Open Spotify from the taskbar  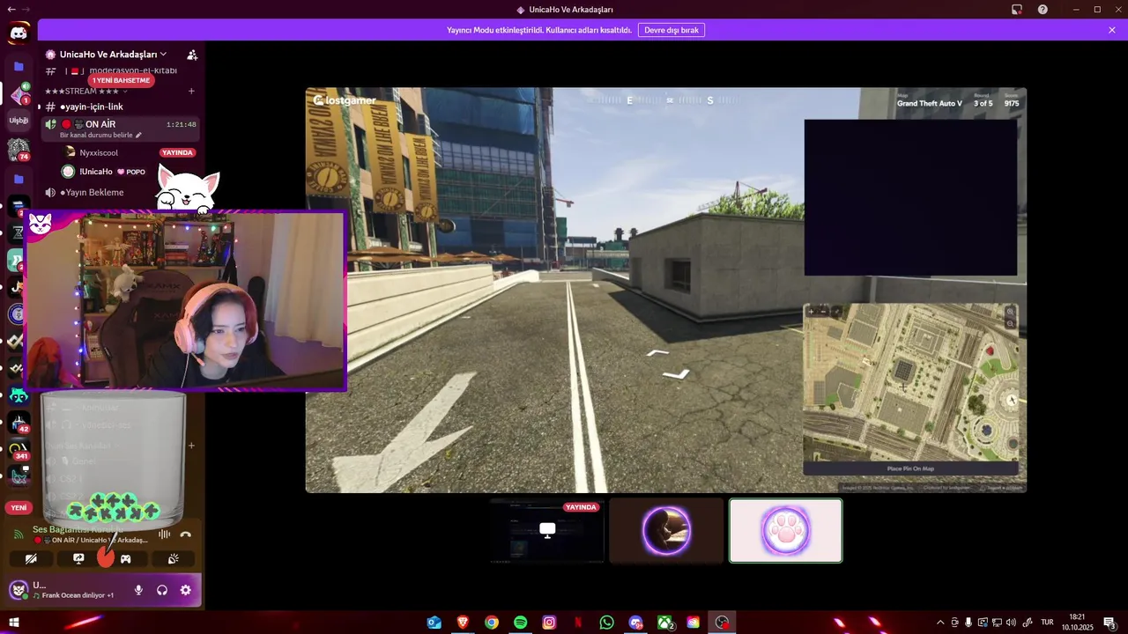[520, 623]
